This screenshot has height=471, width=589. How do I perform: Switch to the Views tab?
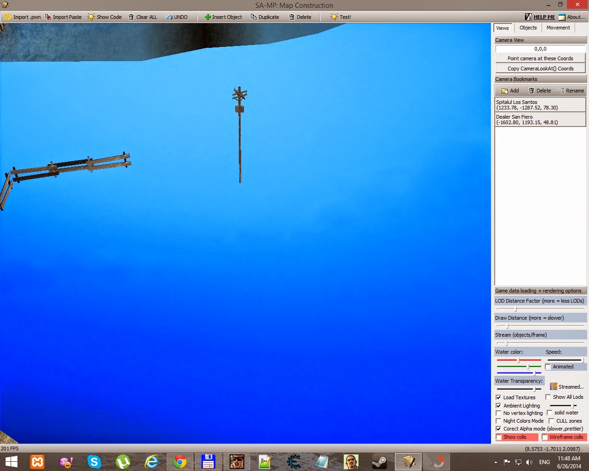pyautogui.click(x=502, y=28)
